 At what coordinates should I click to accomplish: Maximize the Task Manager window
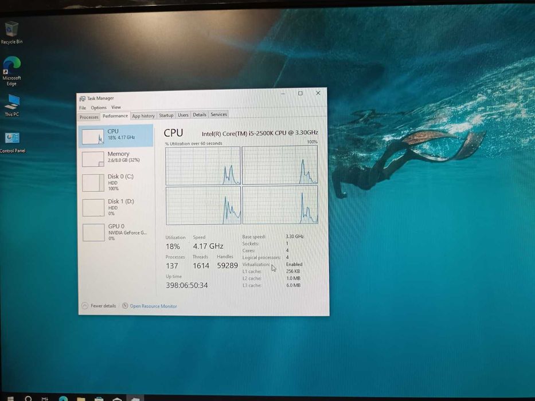(x=300, y=93)
